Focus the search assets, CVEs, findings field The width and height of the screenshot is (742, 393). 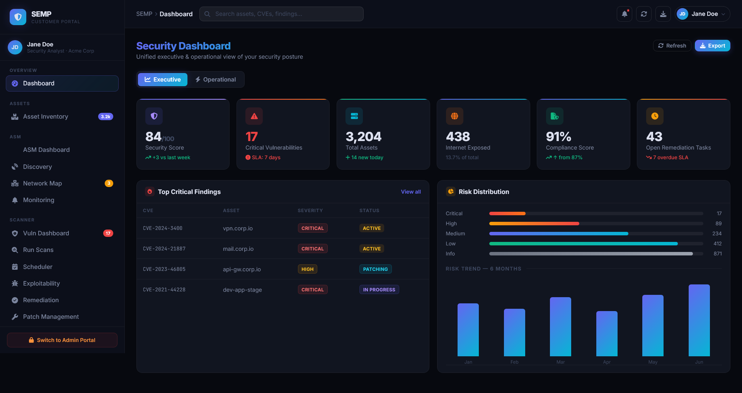click(x=281, y=14)
